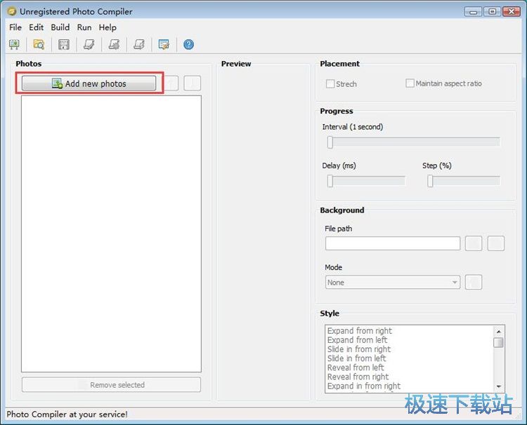The width and height of the screenshot is (527, 425).
Task: Click the floppy disk save icon
Action: (63, 44)
